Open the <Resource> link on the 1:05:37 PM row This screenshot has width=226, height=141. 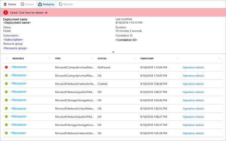tap(19, 125)
